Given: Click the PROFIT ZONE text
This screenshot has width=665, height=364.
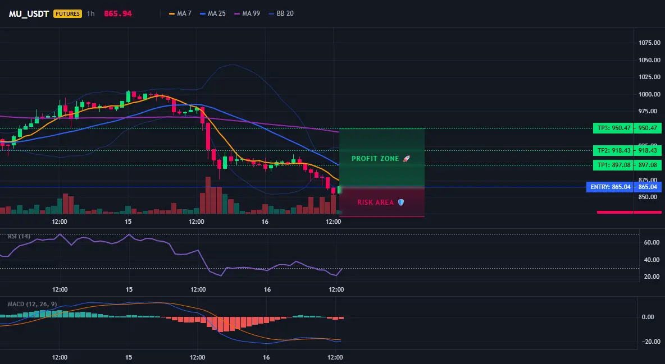Looking at the screenshot, I should [x=375, y=159].
